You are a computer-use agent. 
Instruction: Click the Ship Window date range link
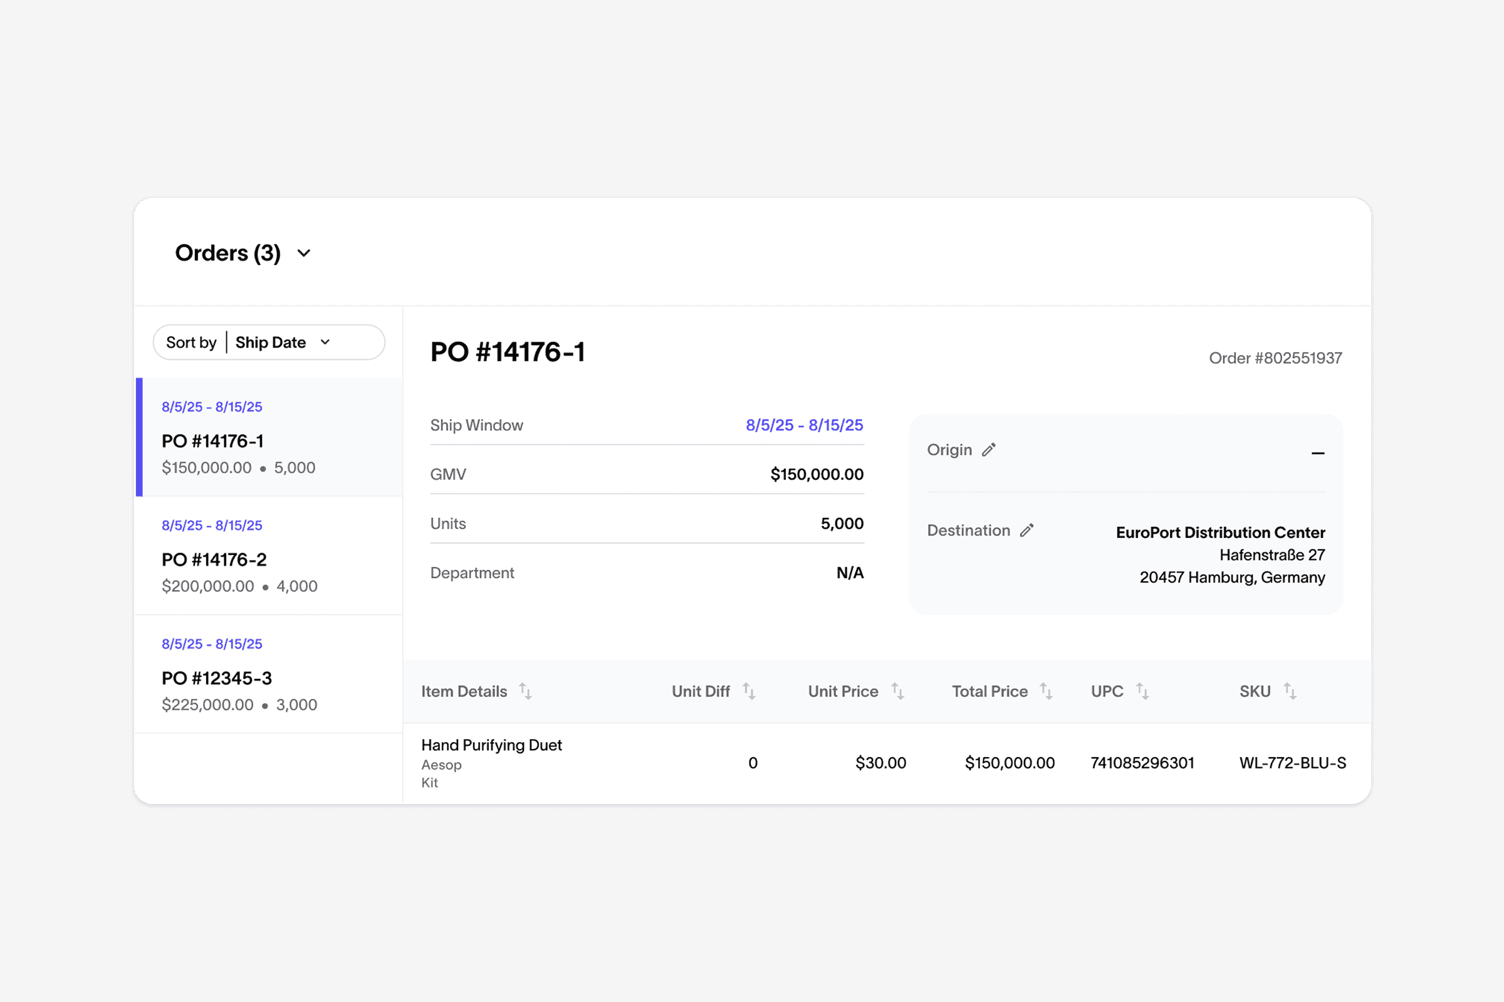click(x=804, y=425)
